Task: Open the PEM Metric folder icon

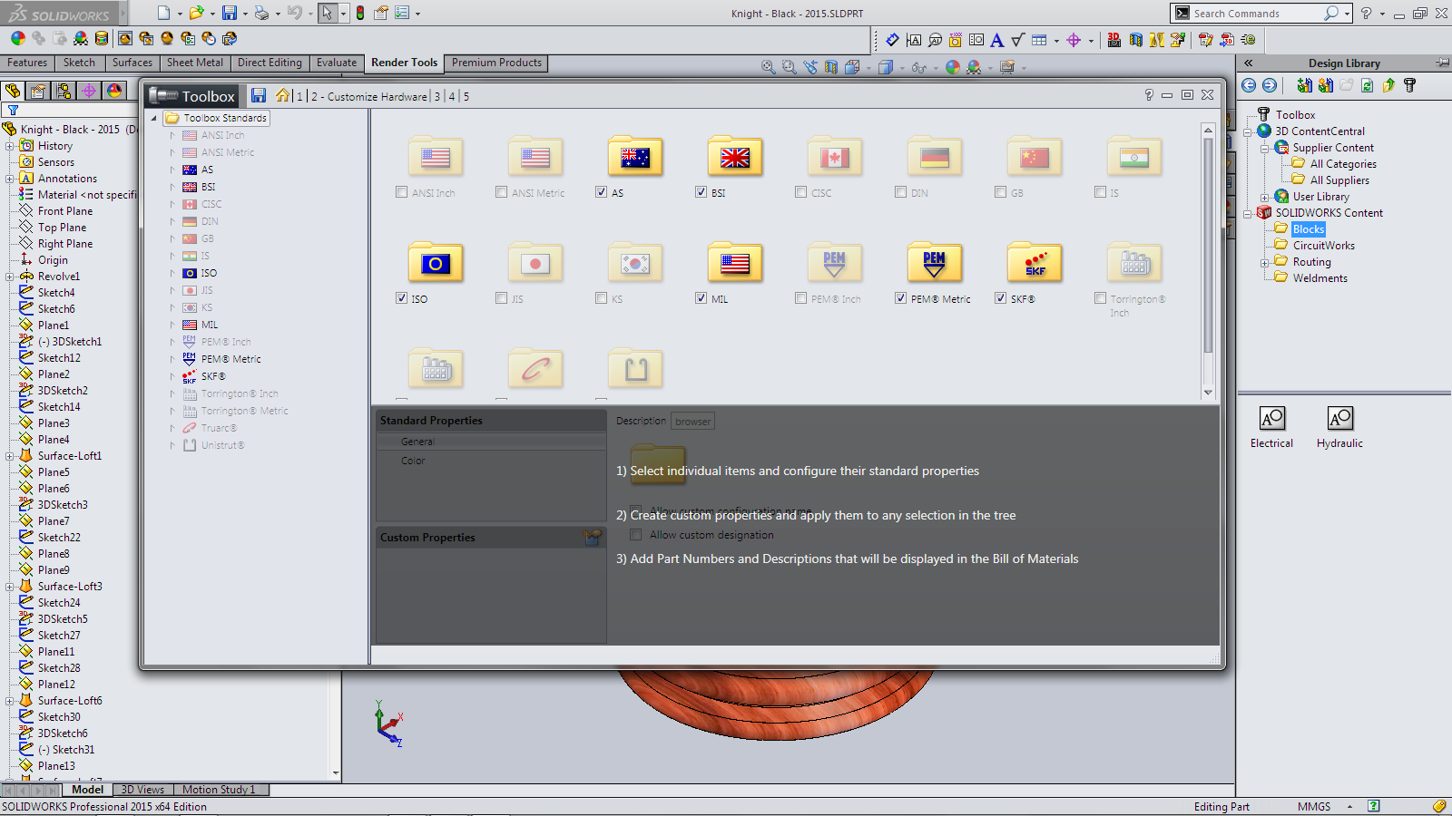Action: point(934,264)
